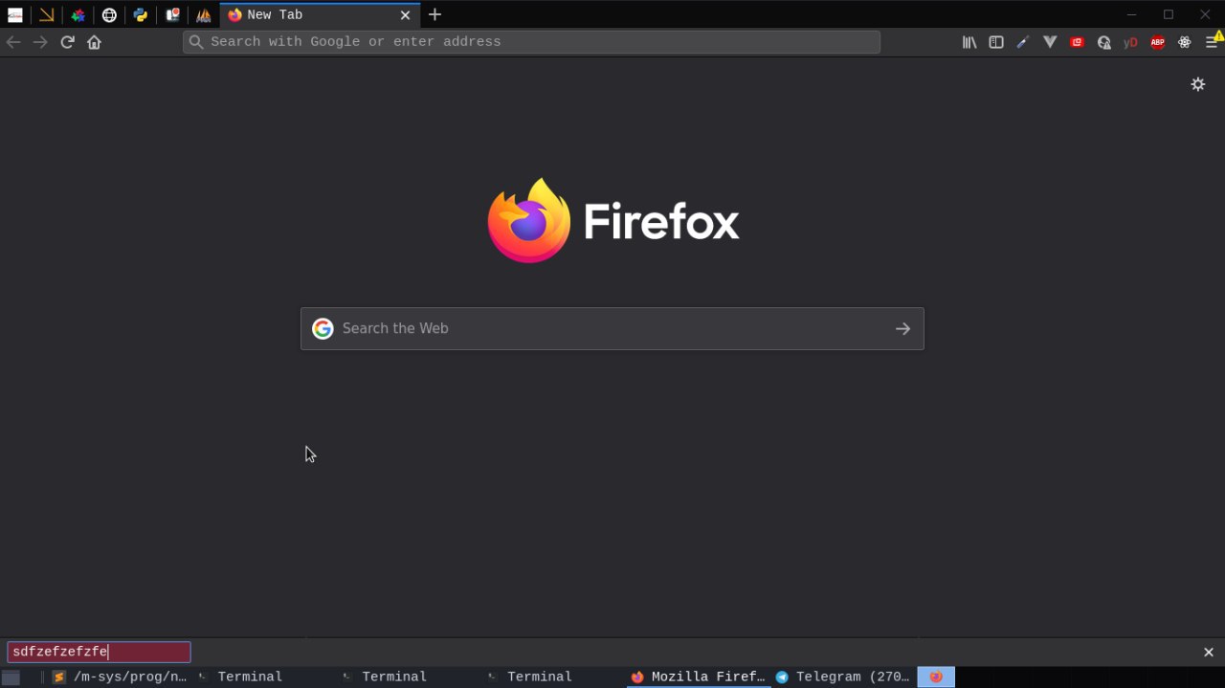The height and width of the screenshot is (688, 1225).
Task: Switch to the pinned tab with globe icon
Action: (109, 14)
